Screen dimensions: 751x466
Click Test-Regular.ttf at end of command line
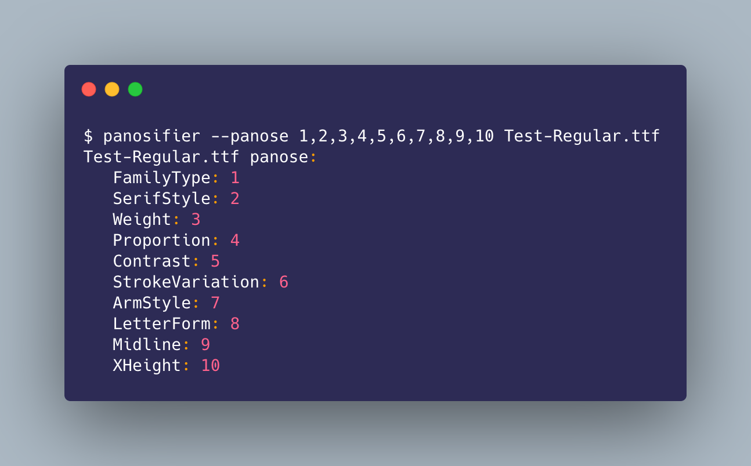(582, 136)
